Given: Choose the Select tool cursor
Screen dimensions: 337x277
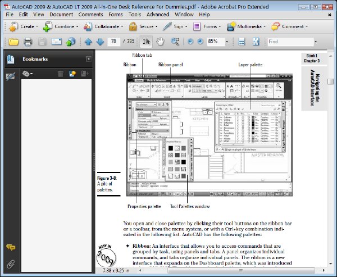Looking at the screenshot, I should (147, 42).
